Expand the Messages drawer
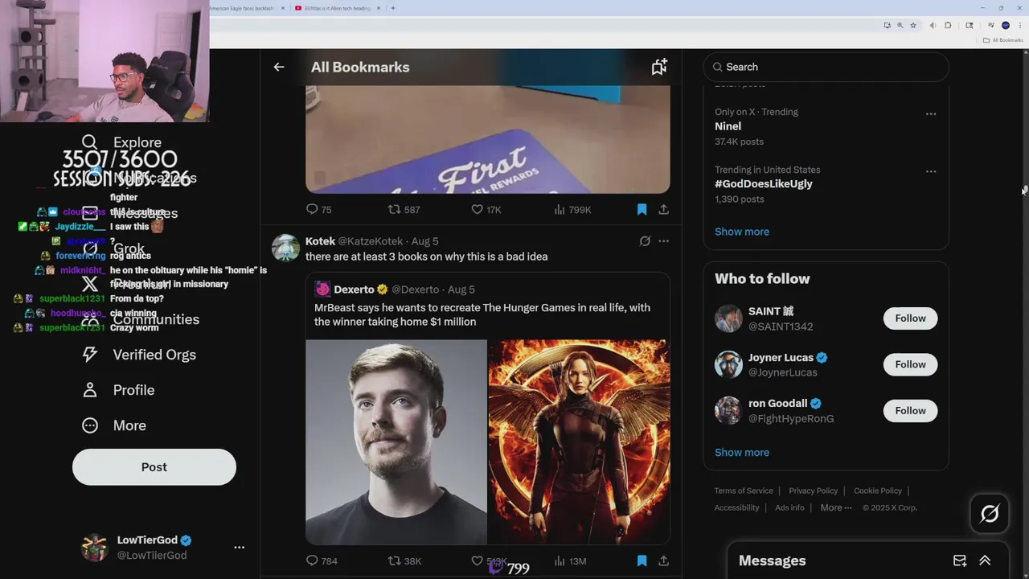1029x579 pixels. click(985, 561)
